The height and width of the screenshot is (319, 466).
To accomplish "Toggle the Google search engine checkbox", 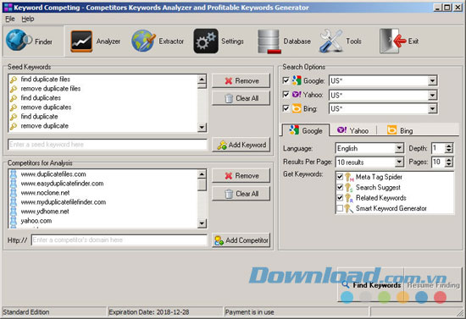I will point(286,80).
